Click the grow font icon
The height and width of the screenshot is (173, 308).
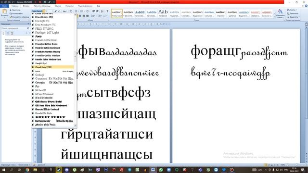[56, 11]
